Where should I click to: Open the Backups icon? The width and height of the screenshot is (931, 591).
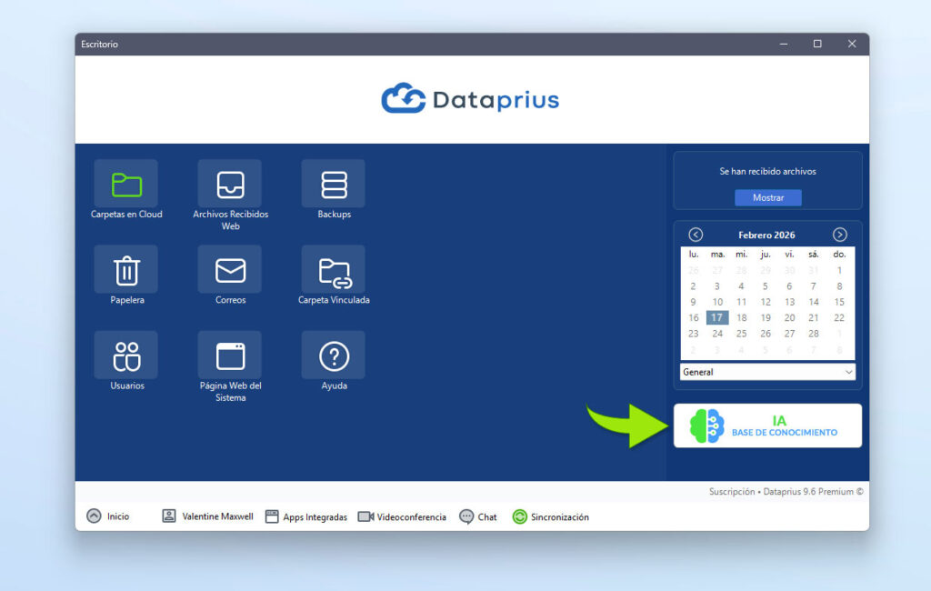(334, 185)
